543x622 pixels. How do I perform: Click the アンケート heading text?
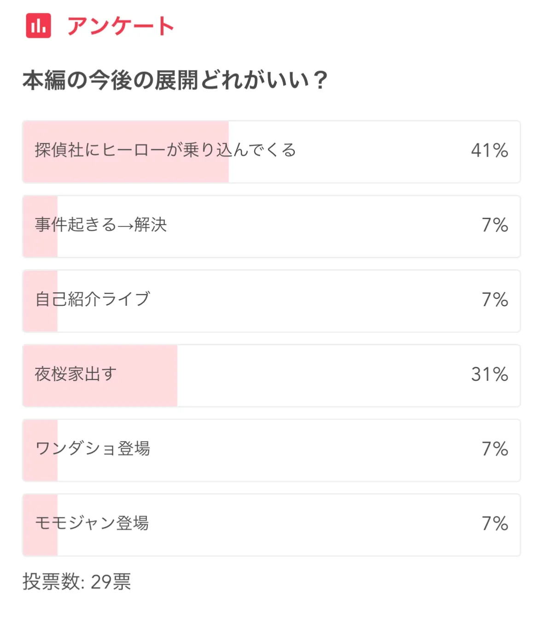click(x=121, y=26)
